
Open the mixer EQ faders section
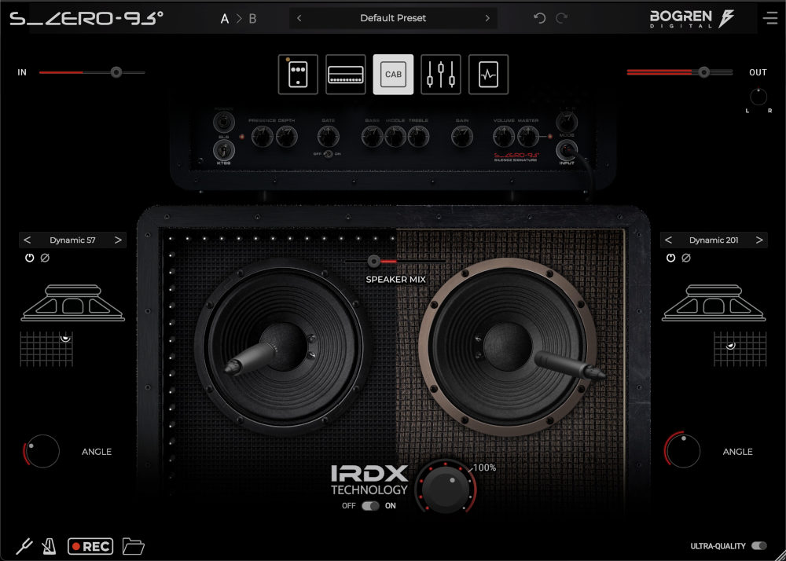(x=441, y=75)
